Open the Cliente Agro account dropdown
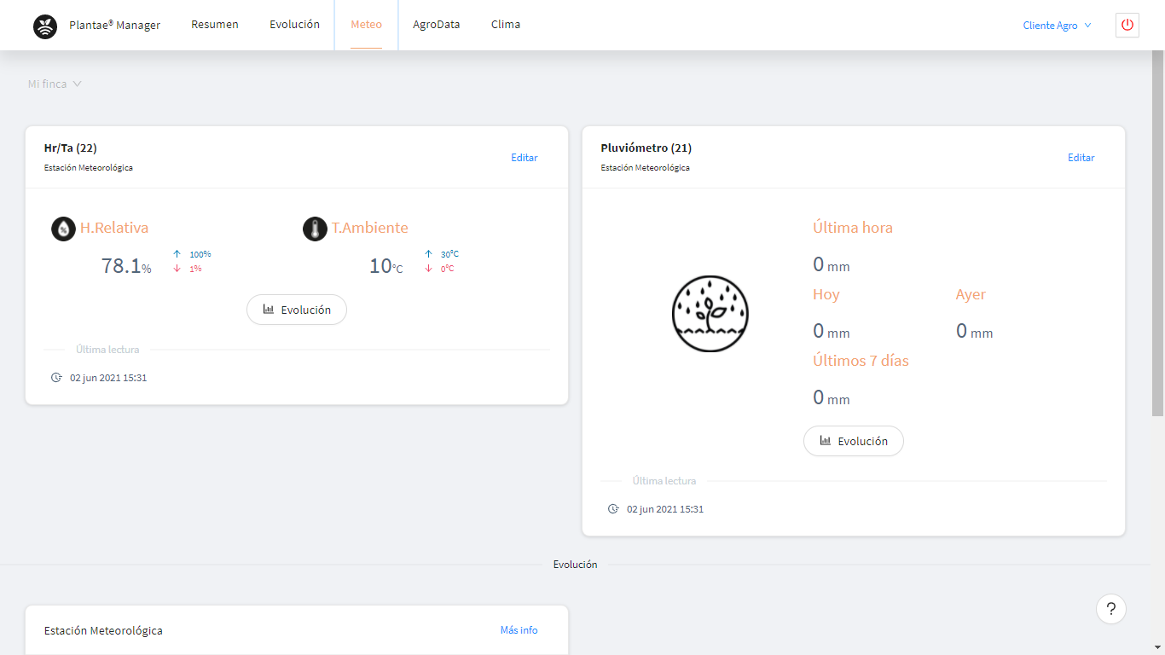 coord(1057,26)
